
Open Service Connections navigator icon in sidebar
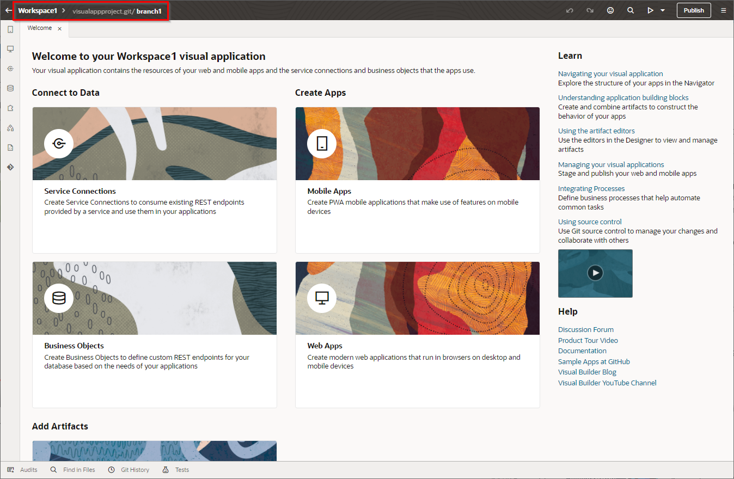10,69
